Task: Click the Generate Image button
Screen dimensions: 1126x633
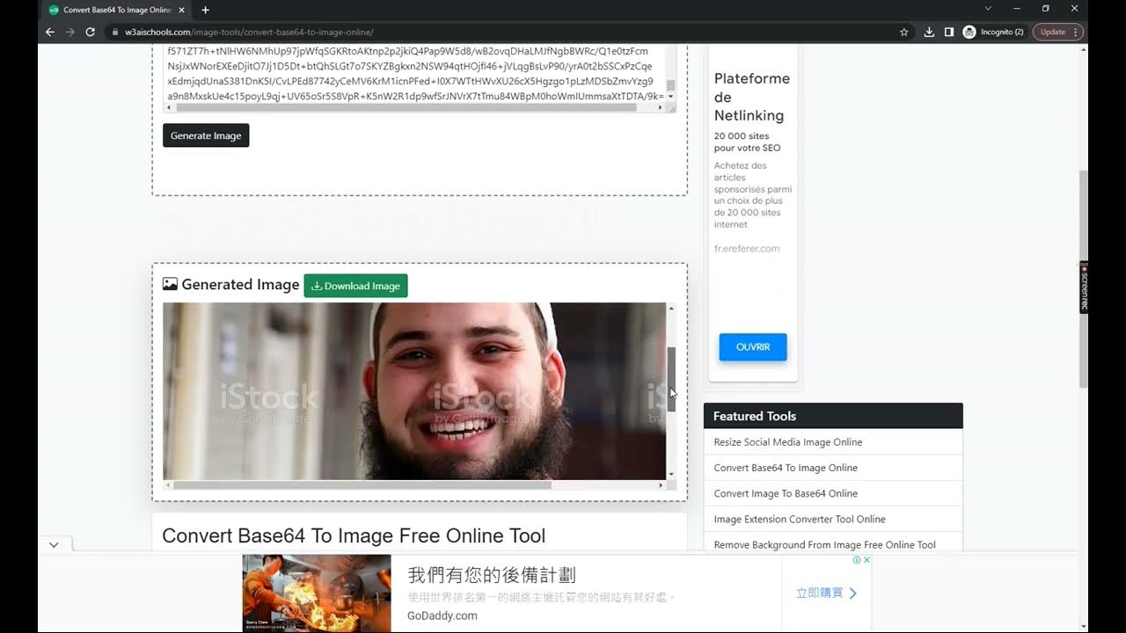Action: coord(206,135)
